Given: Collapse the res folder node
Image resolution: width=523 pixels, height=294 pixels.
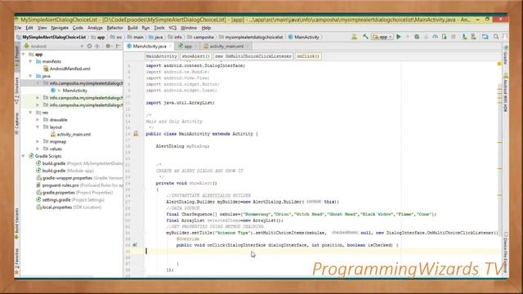Looking at the screenshot, I should (x=31, y=113).
